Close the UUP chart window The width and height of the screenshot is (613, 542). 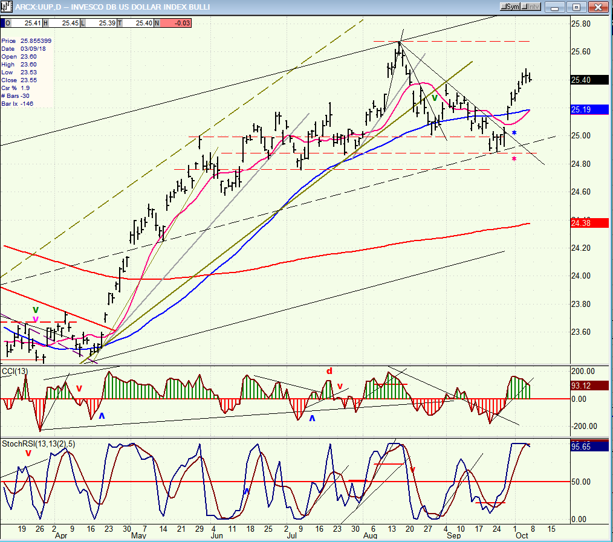coord(598,7)
